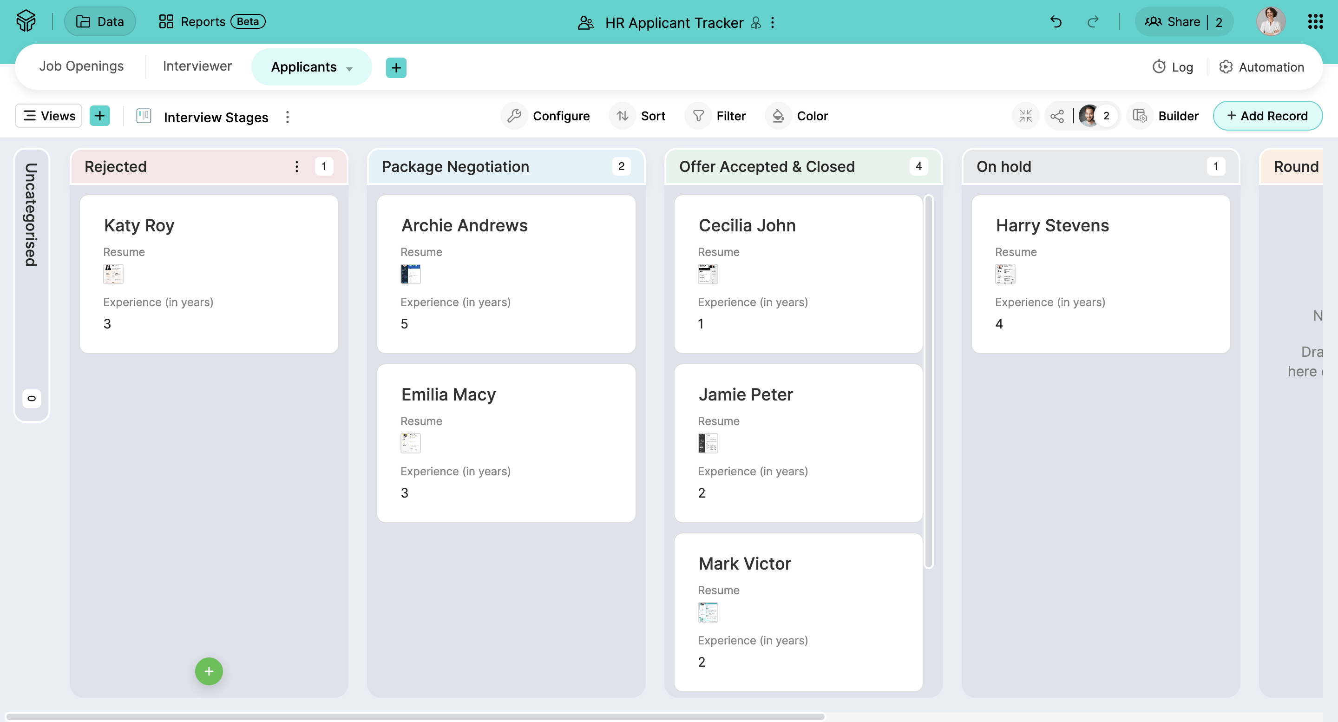Open Interview Stages view options menu

[x=287, y=117]
